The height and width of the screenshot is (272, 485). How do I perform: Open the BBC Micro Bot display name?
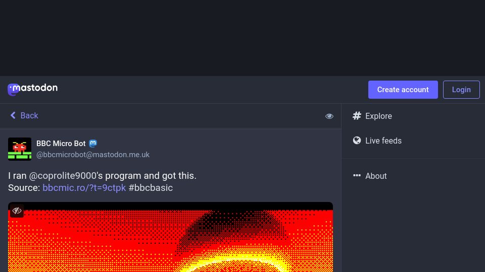click(x=61, y=144)
